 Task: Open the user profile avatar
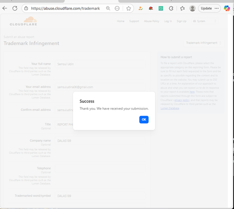point(192,8)
